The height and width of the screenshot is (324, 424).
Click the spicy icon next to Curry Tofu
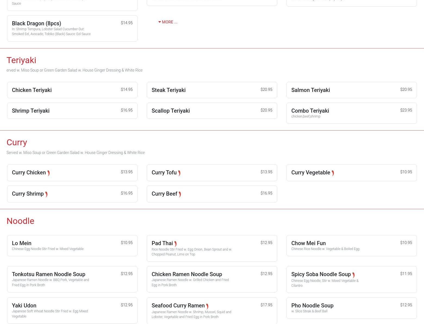179,173
